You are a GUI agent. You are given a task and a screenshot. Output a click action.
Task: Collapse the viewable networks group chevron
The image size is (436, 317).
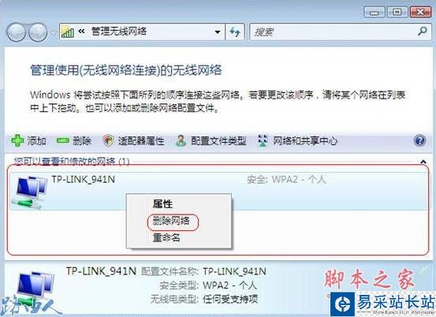click(x=423, y=162)
